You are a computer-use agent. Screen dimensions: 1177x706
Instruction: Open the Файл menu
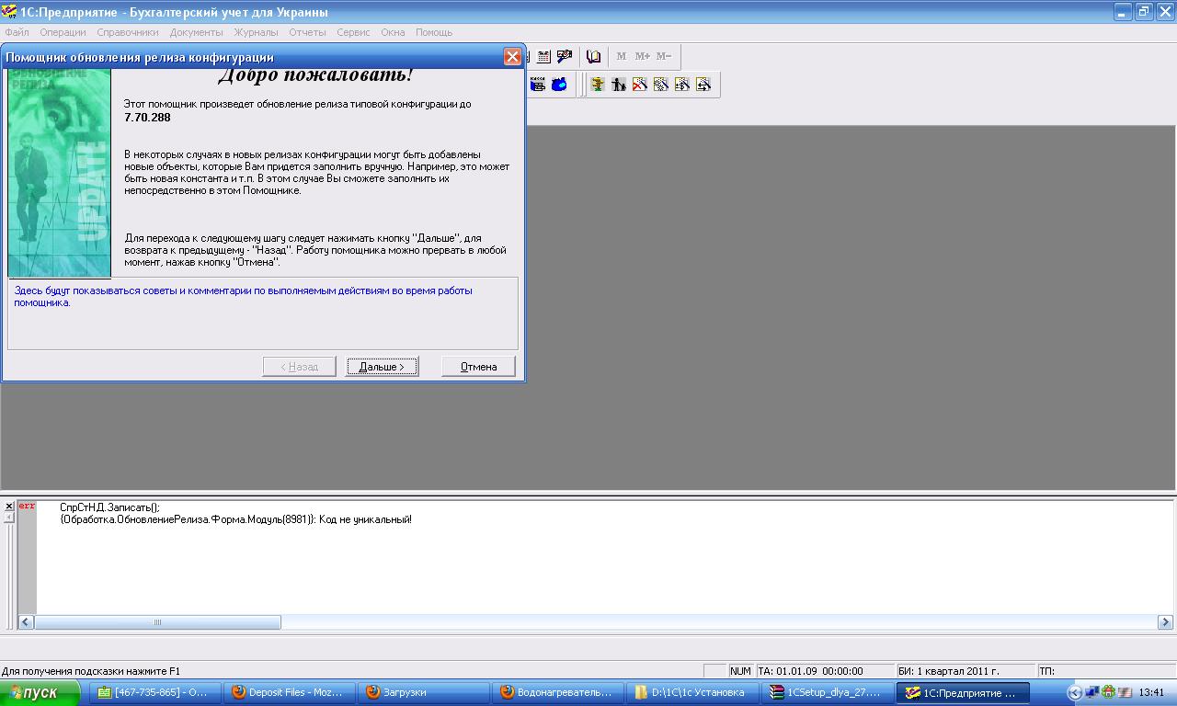click(x=17, y=32)
